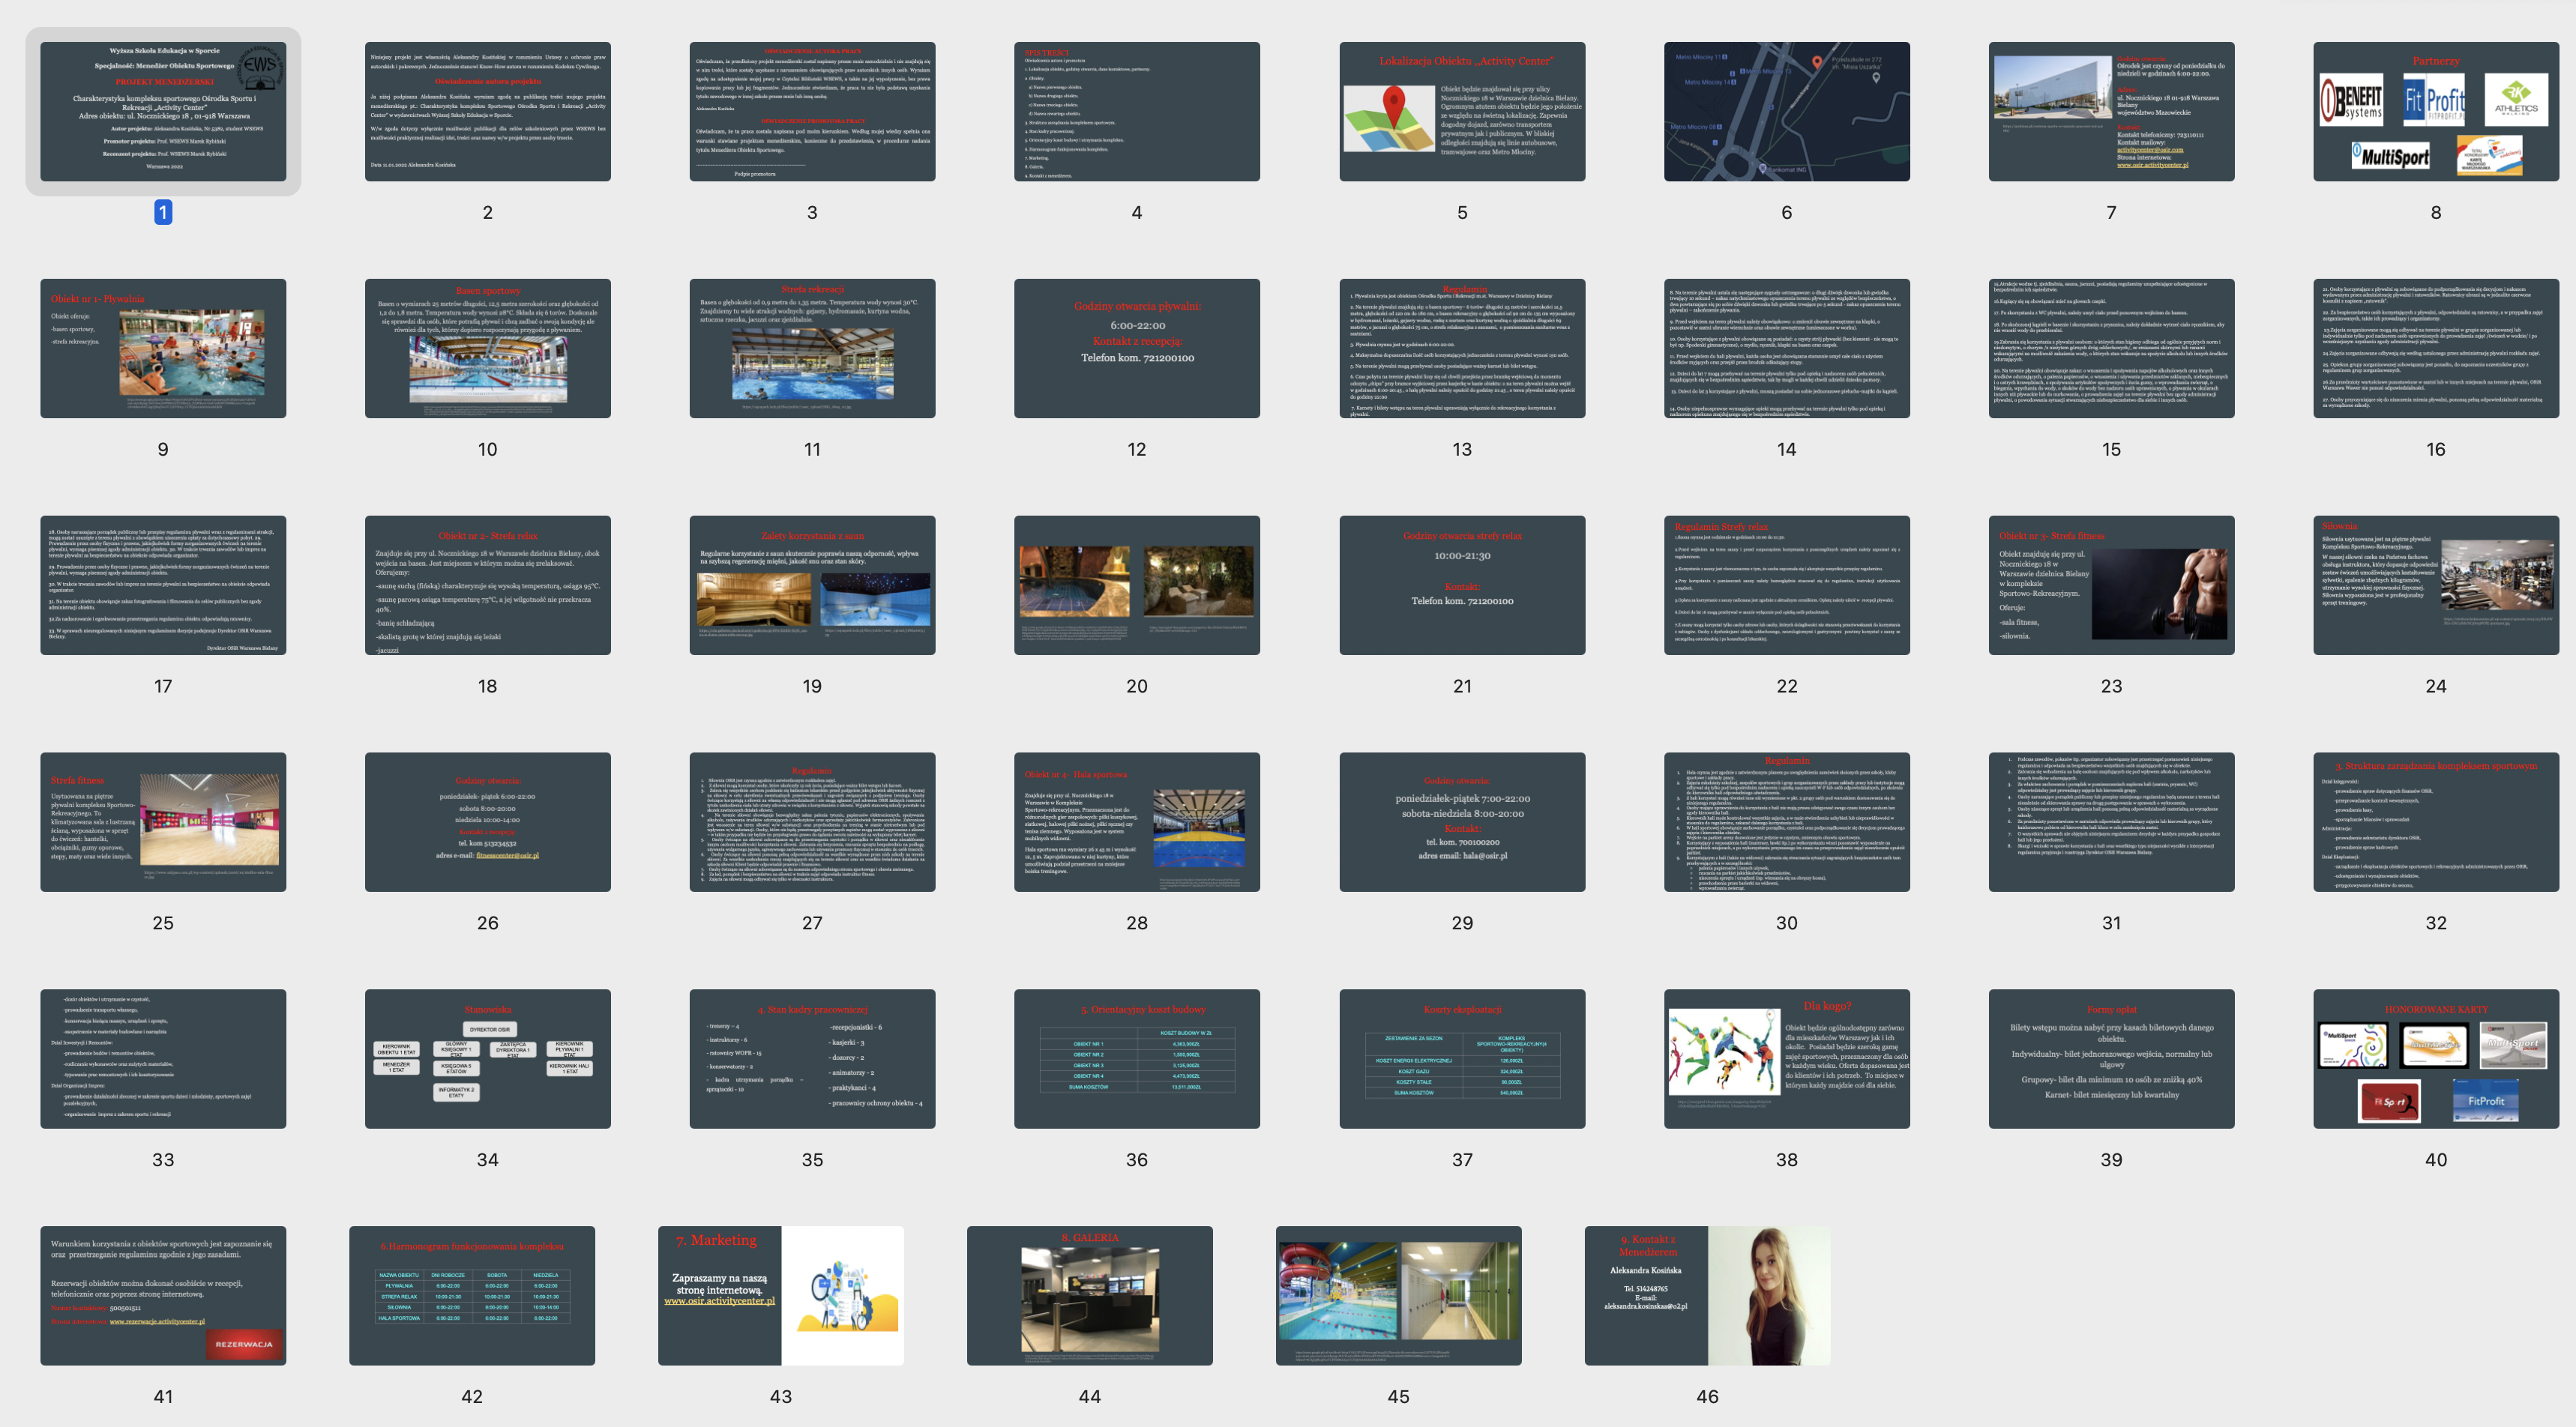This screenshot has width=2576, height=1427.
Task: Open slide 46 contact portrait thumbnail
Action: (1707, 1295)
